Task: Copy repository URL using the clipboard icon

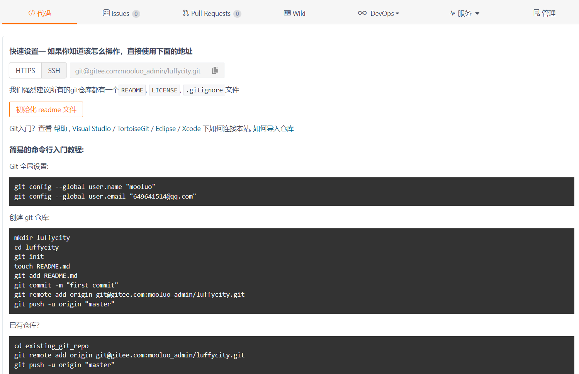Action: tap(215, 70)
